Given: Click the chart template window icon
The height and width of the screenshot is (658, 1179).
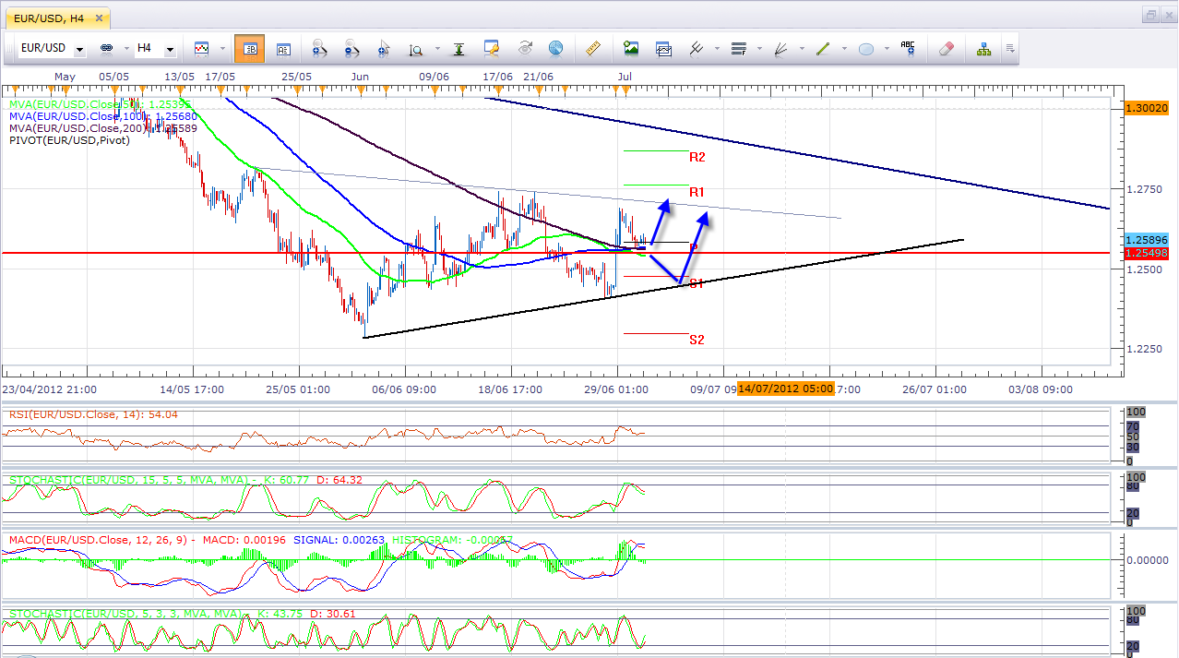Looking at the screenshot, I should pos(663,48).
